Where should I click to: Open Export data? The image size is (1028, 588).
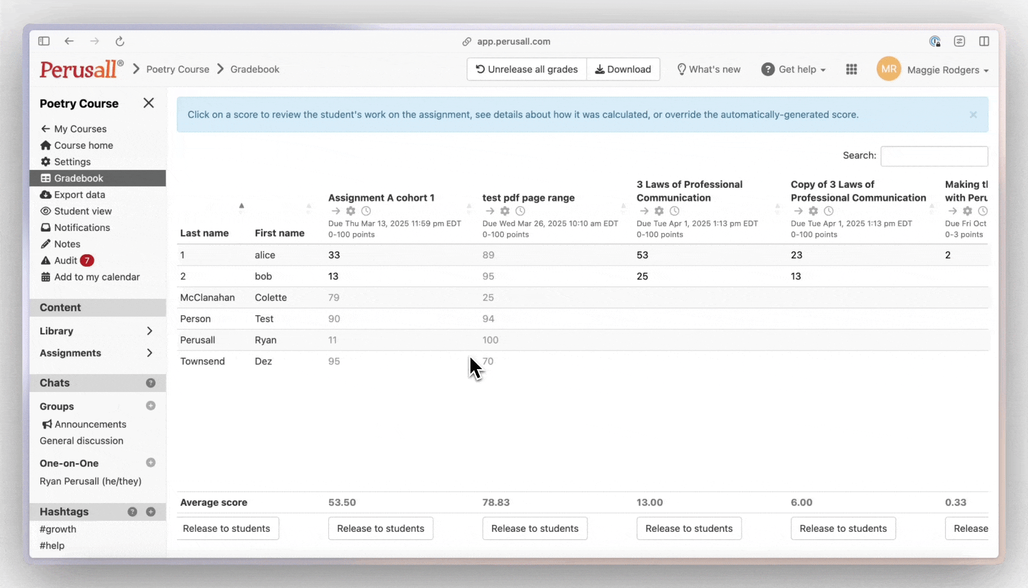[73, 195]
